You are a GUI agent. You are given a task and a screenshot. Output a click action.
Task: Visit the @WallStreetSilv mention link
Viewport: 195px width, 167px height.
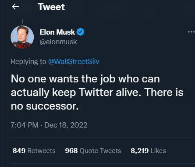point(74,61)
